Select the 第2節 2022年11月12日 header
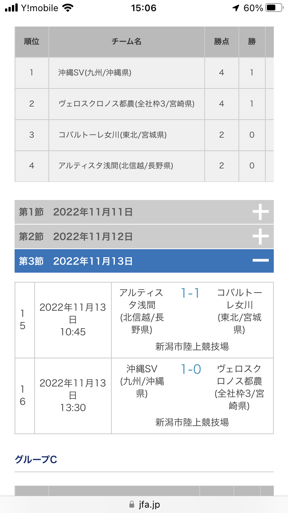 pyautogui.click(x=144, y=237)
